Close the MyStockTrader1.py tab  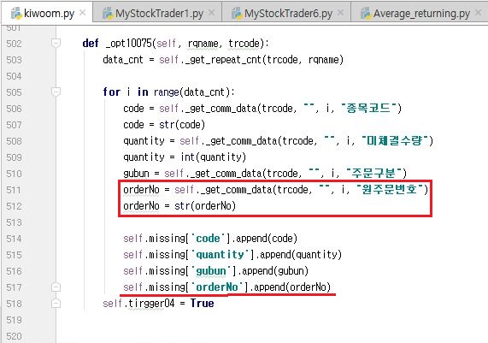point(211,13)
